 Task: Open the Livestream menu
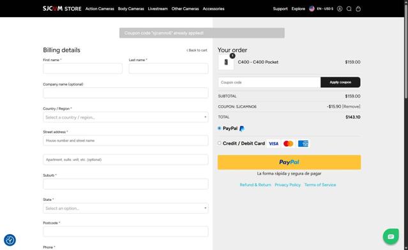(x=158, y=9)
